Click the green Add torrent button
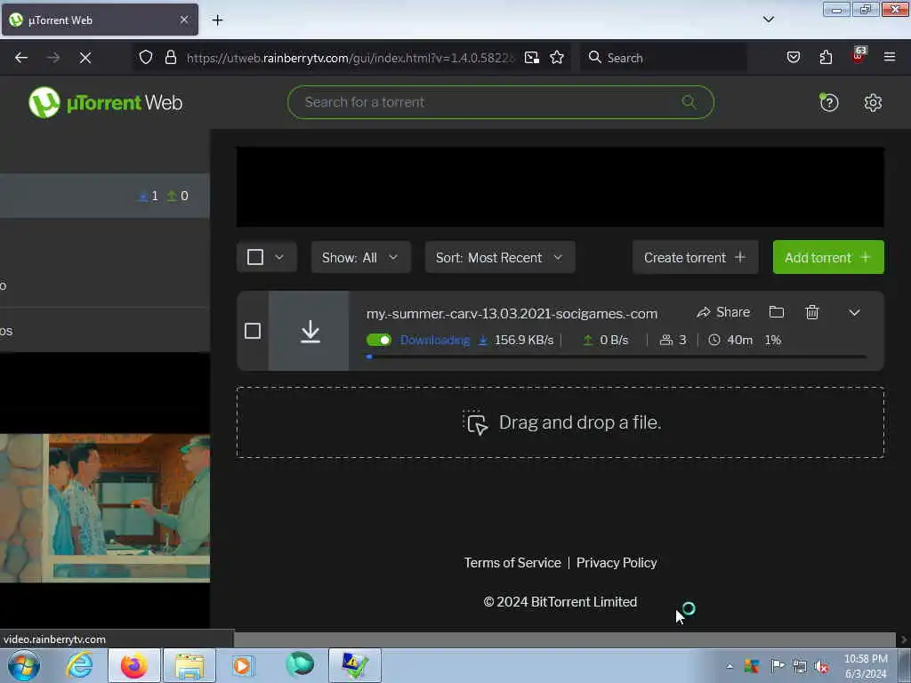Image resolution: width=911 pixels, height=683 pixels. [x=828, y=257]
